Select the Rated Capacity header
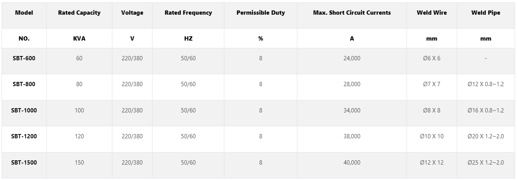The width and height of the screenshot is (517, 180). [x=79, y=13]
